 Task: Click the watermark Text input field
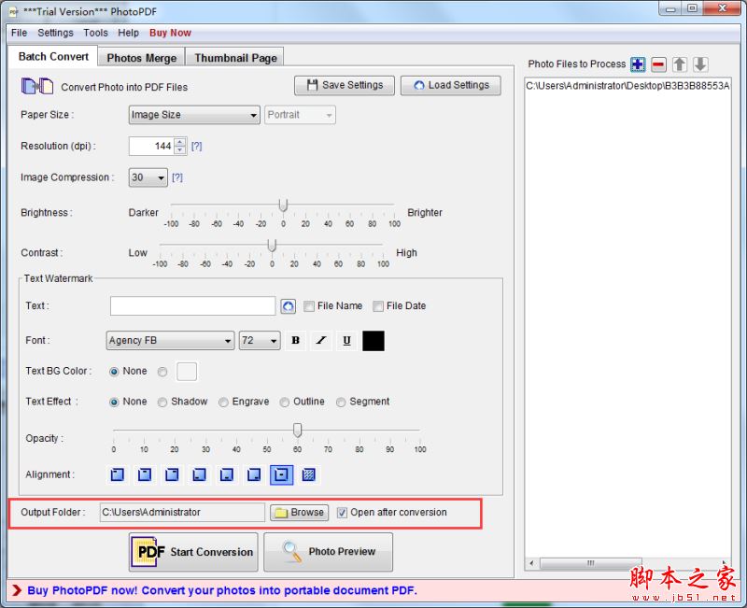click(x=193, y=306)
